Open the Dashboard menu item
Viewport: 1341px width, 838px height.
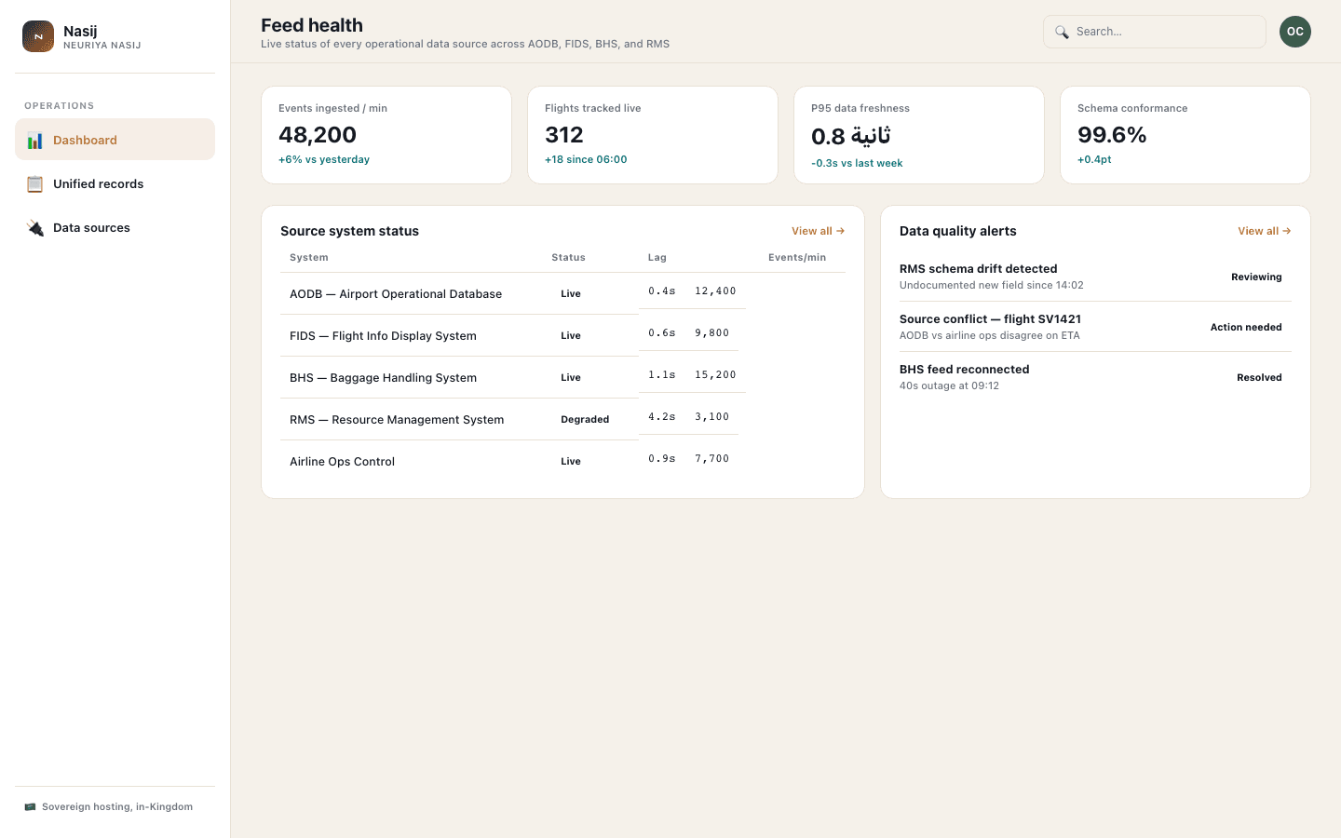point(115,140)
